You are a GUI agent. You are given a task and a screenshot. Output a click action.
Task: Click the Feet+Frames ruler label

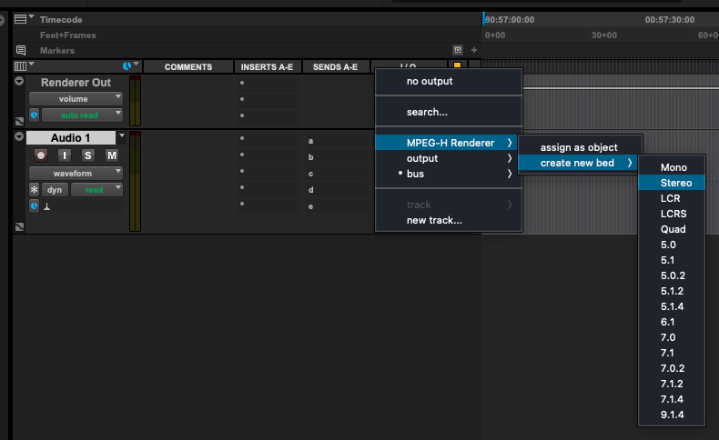[68, 35]
